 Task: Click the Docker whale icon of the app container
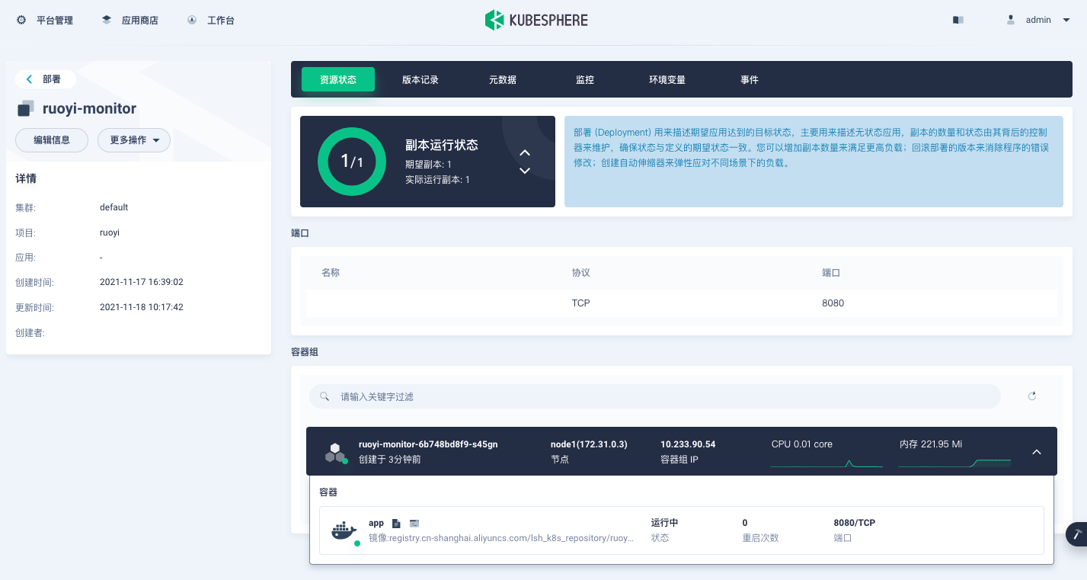point(343,531)
